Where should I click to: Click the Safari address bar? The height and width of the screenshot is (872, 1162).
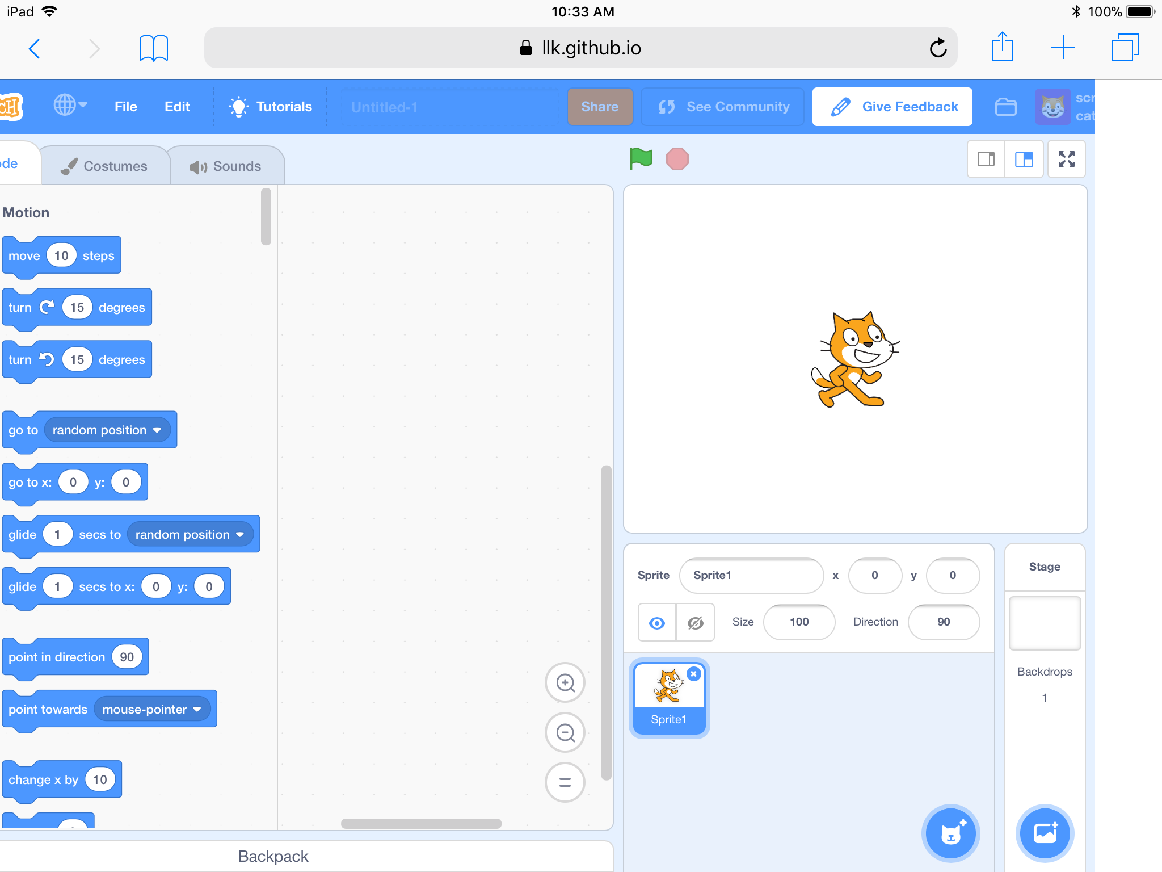(x=580, y=48)
